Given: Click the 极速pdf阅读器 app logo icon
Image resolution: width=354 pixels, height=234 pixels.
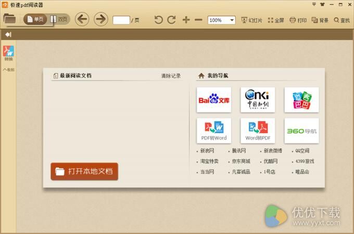Looking at the screenshot, I should click(x=5, y=5).
